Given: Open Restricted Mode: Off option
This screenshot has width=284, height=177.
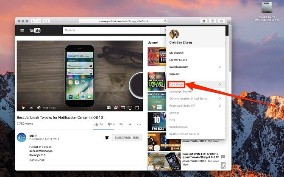Looking at the screenshot, I should pyautogui.click(x=182, y=105).
